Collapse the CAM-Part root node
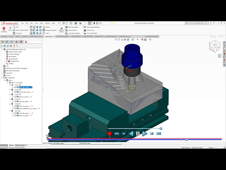226x170 pixels. (1, 50)
